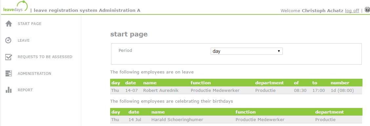This screenshot has width=370, height=126.
Task: Open REQUESTS TO BE ASSESSED menu
Action: 45,57
